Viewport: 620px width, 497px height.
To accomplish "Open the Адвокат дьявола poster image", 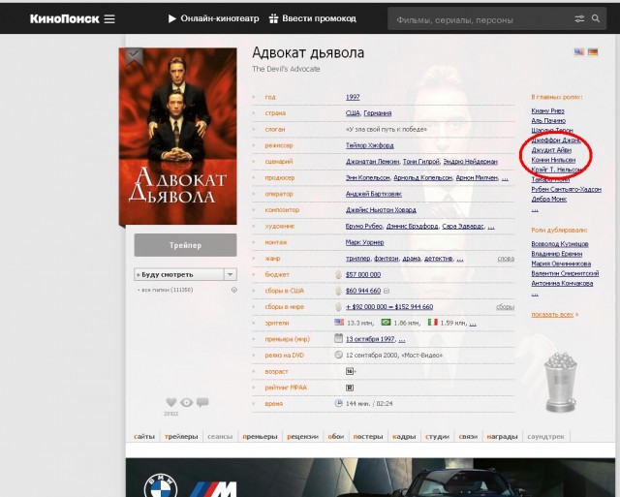I will pyautogui.click(x=178, y=137).
